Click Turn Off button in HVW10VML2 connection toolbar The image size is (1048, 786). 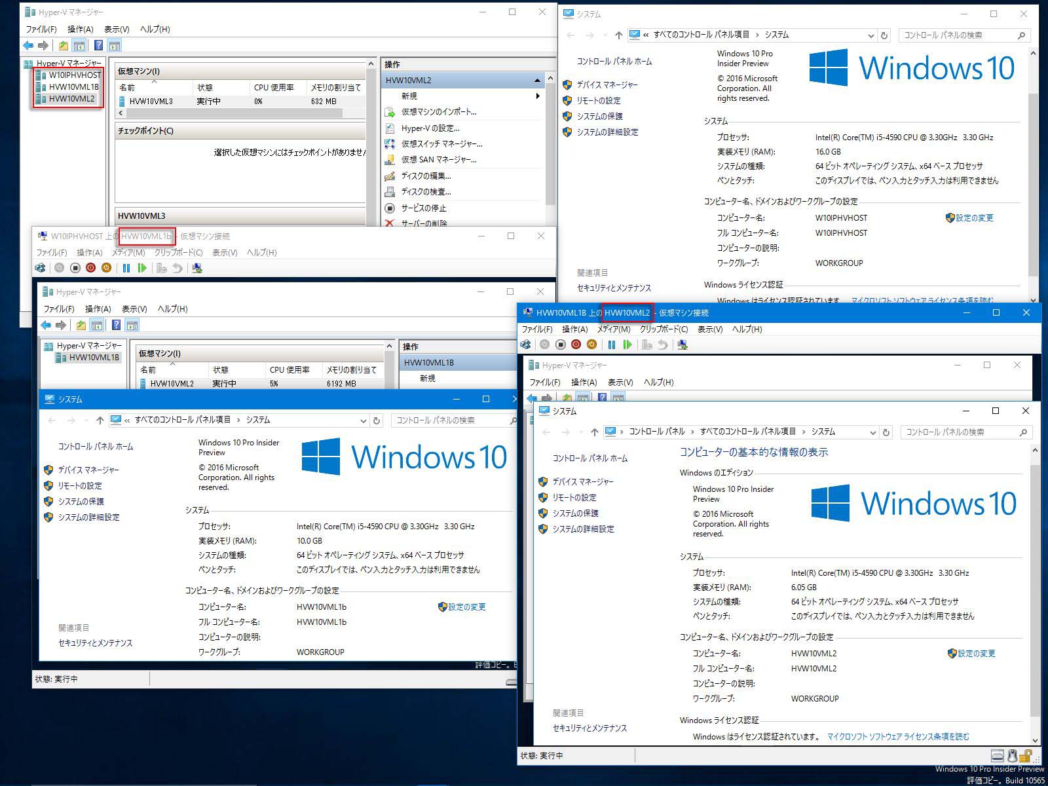click(560, 345)
